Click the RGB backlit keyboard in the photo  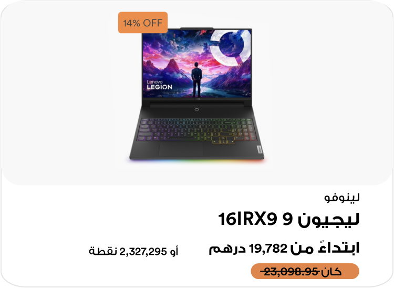point(197,130)
